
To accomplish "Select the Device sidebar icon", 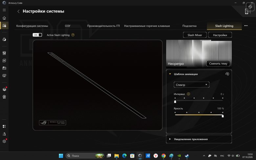I will [4, 26].
